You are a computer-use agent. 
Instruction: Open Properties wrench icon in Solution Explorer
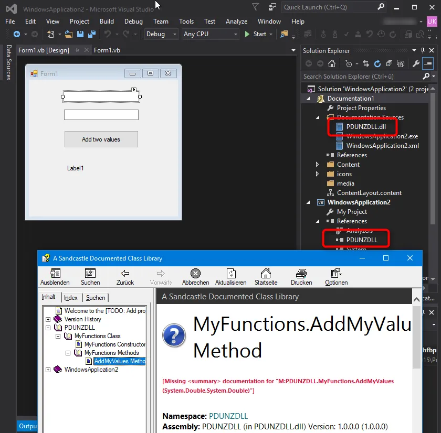[416, 64]
